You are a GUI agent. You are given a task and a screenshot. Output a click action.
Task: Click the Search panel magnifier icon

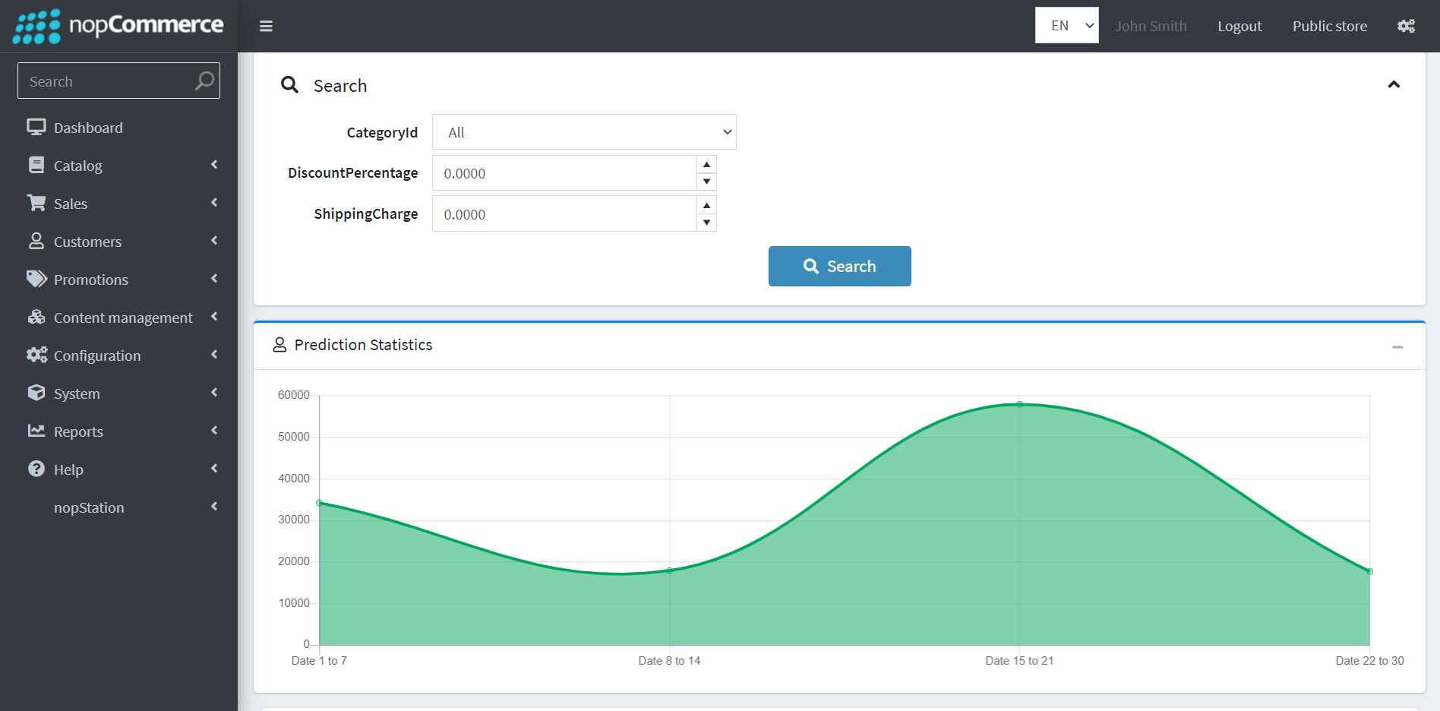(289, 84)
